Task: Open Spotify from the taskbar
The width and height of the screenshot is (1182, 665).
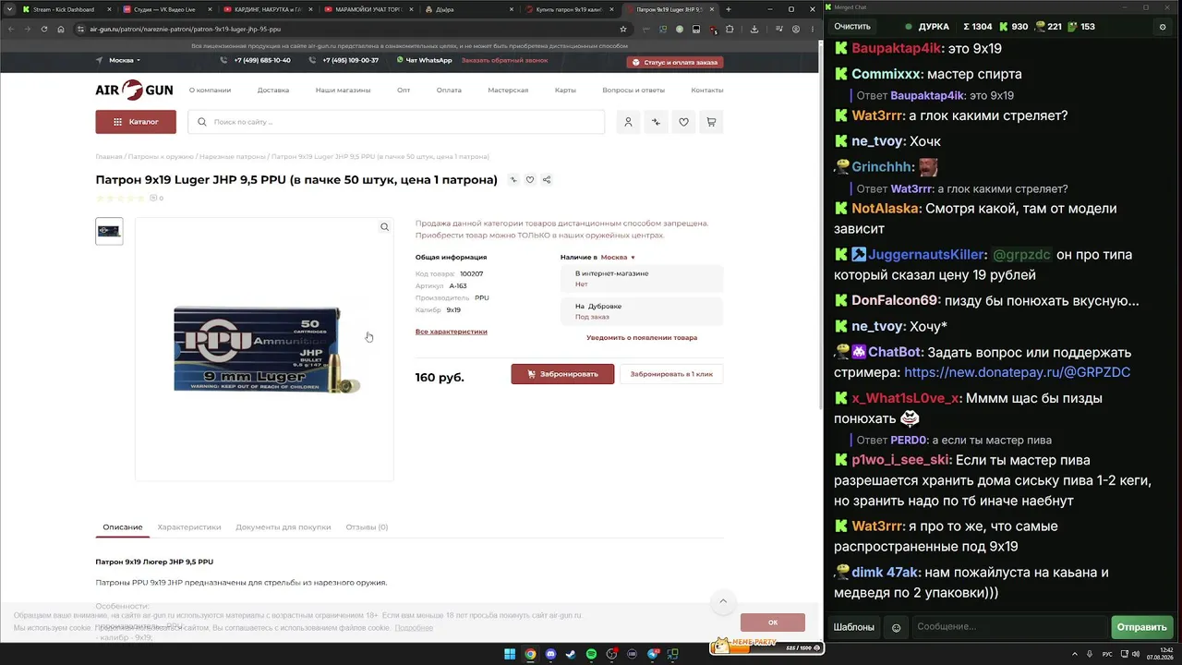Action: point(591,655)
